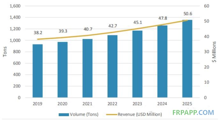This screenshot has height=120, width=223.
Task: Click the blue Volume legend swatch
Action: click(64, 115)
